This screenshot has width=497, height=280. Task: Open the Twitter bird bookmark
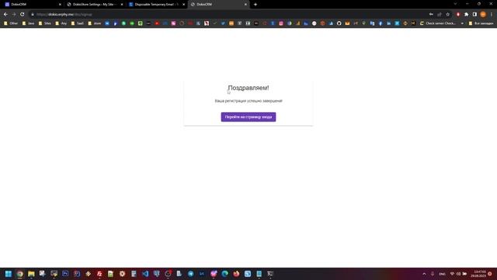pyautogui.click(x=223, y=23)
